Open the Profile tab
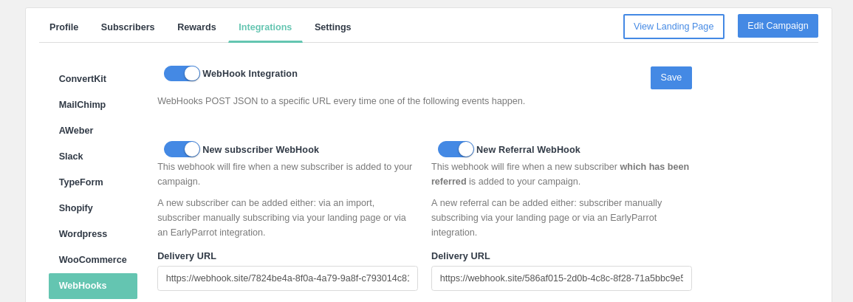This screenshot has width=853, height=302. pos(64,27)
